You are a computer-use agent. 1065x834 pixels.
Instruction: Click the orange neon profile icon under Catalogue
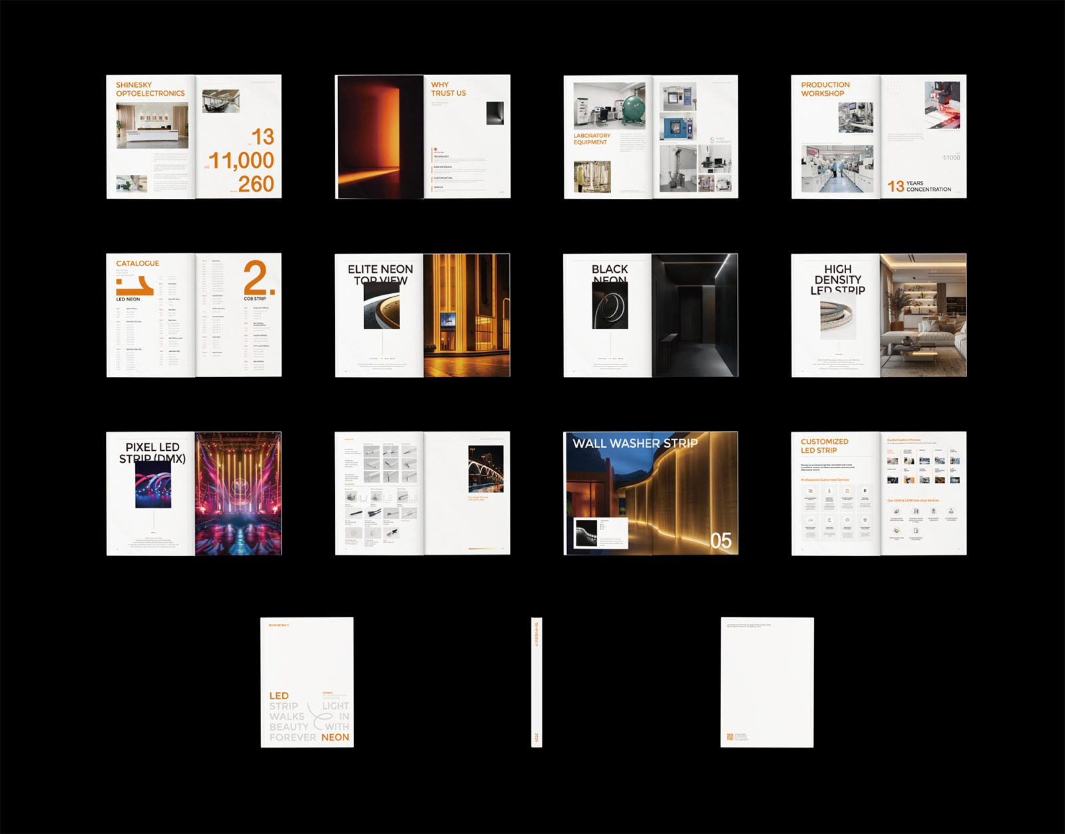tap(135, 287)
